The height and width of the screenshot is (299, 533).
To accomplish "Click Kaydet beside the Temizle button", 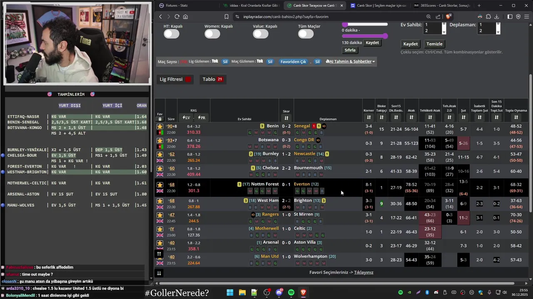I will pyautogui.click(x=411, y=44).
